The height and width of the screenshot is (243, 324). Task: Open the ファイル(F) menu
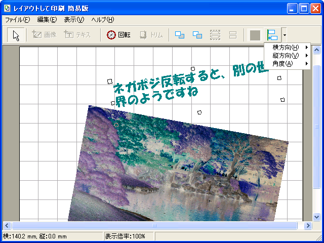click(x=18, y=20)
